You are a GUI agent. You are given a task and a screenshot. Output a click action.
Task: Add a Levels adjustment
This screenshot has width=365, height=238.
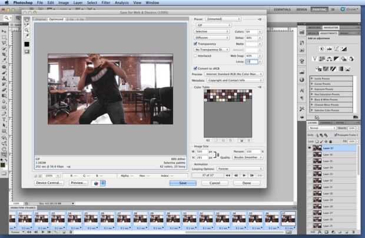330,49
